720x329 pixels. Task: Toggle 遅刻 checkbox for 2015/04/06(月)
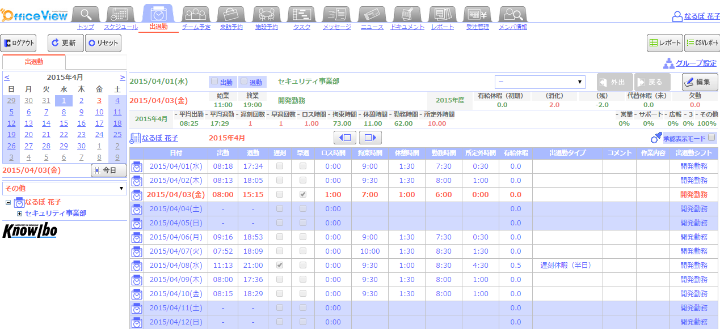(x=279, y=237)
